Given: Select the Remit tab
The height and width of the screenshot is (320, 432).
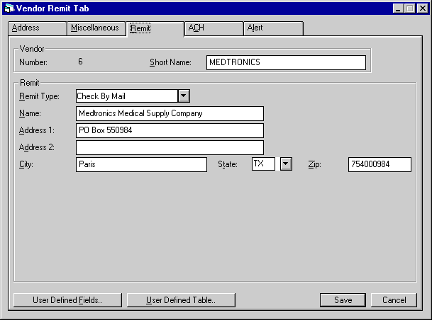Looking at the screenshot, I should coord(155,28).
